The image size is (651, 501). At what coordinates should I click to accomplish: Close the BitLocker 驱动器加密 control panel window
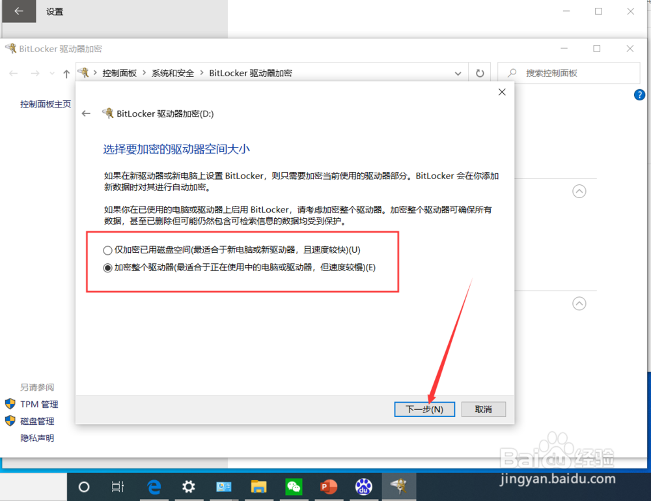coord(630,49)
